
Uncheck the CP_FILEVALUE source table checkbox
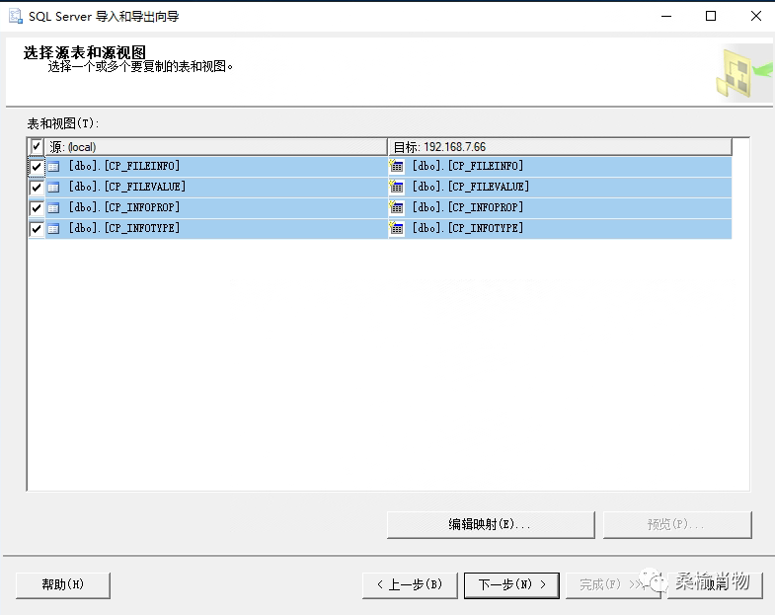tap(37, 188)
